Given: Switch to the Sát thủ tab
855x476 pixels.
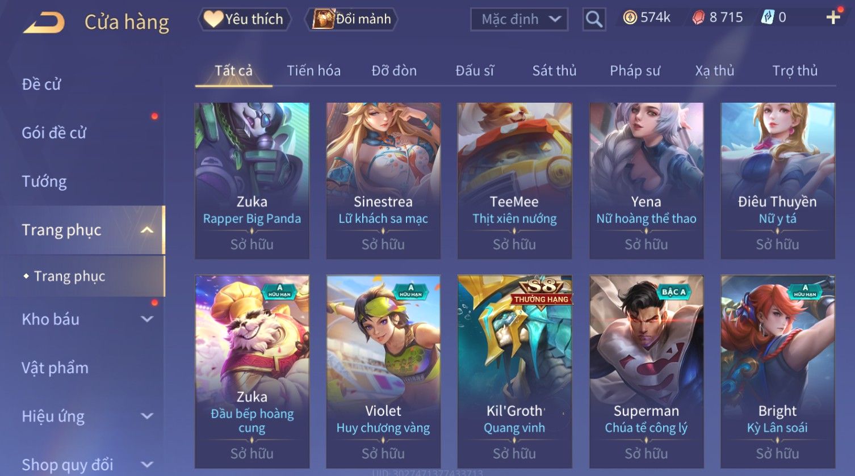Looking at the screenshot, I should pos(554,71).
